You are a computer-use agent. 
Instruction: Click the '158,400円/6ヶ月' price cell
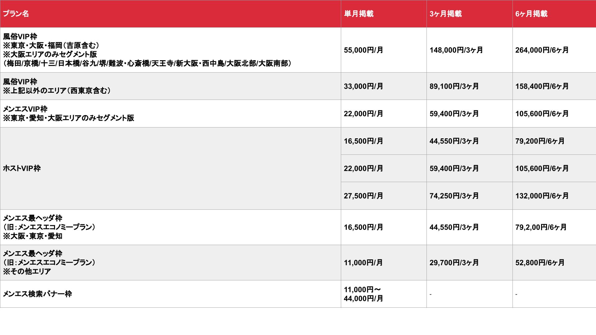point(554,86)
